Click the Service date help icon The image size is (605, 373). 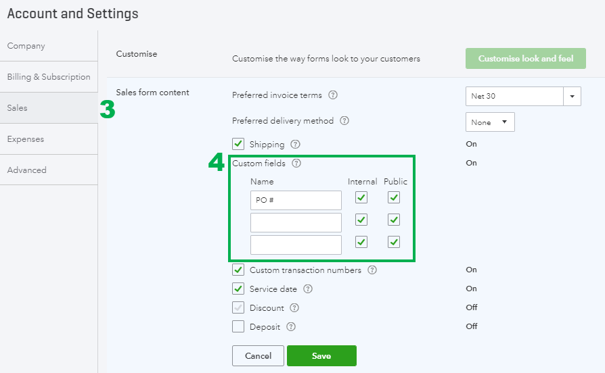click(308, 289)
